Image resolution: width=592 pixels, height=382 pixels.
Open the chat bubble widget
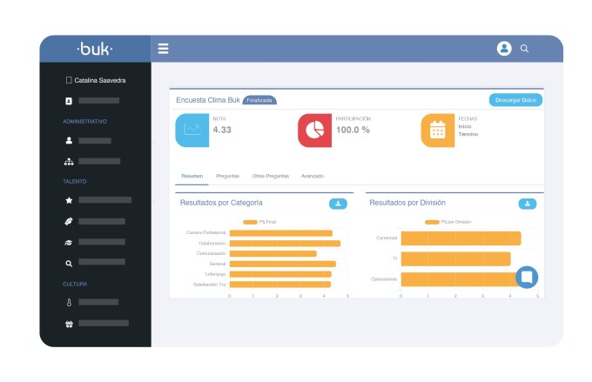click(x=527, y=277)
